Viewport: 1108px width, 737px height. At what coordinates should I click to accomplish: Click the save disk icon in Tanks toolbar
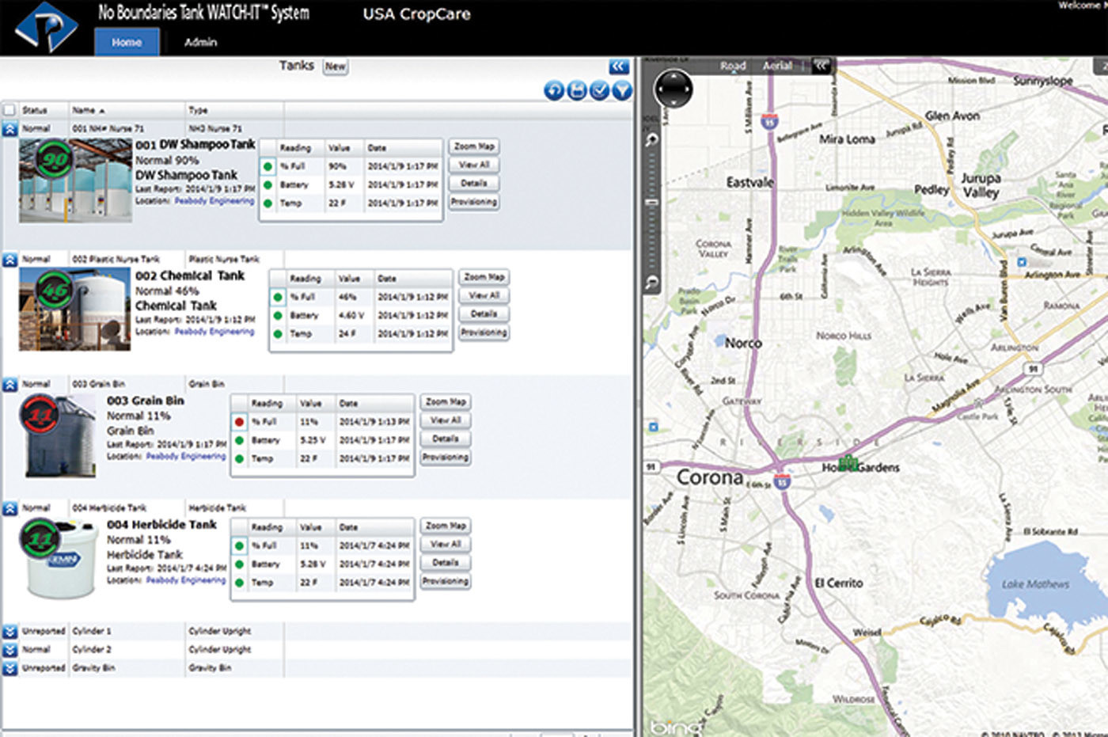click(x=577, y=90)
